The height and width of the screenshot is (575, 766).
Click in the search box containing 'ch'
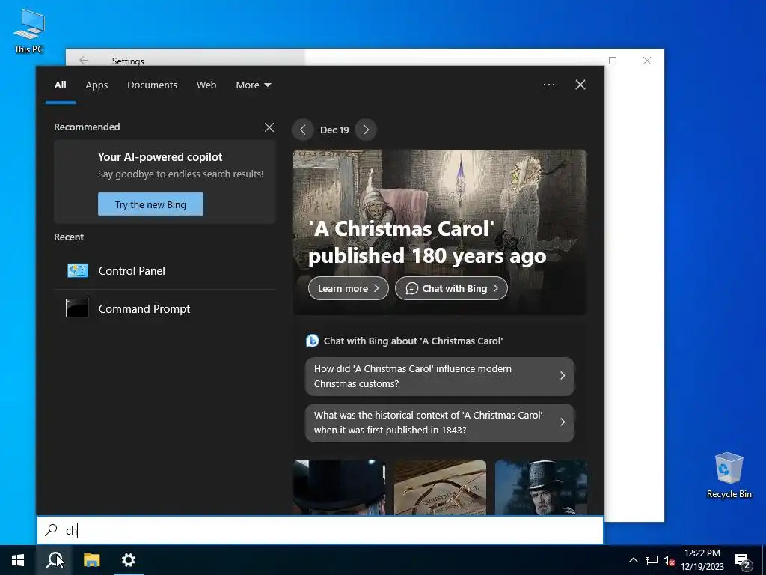320,530
